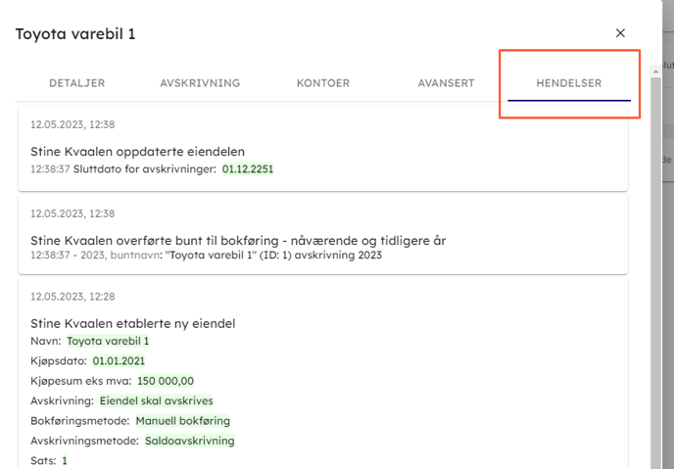Click the purchase amount 150 000,00
This screenshot has height=469, width=674.
pyautogui.click(x=166, y=381)
